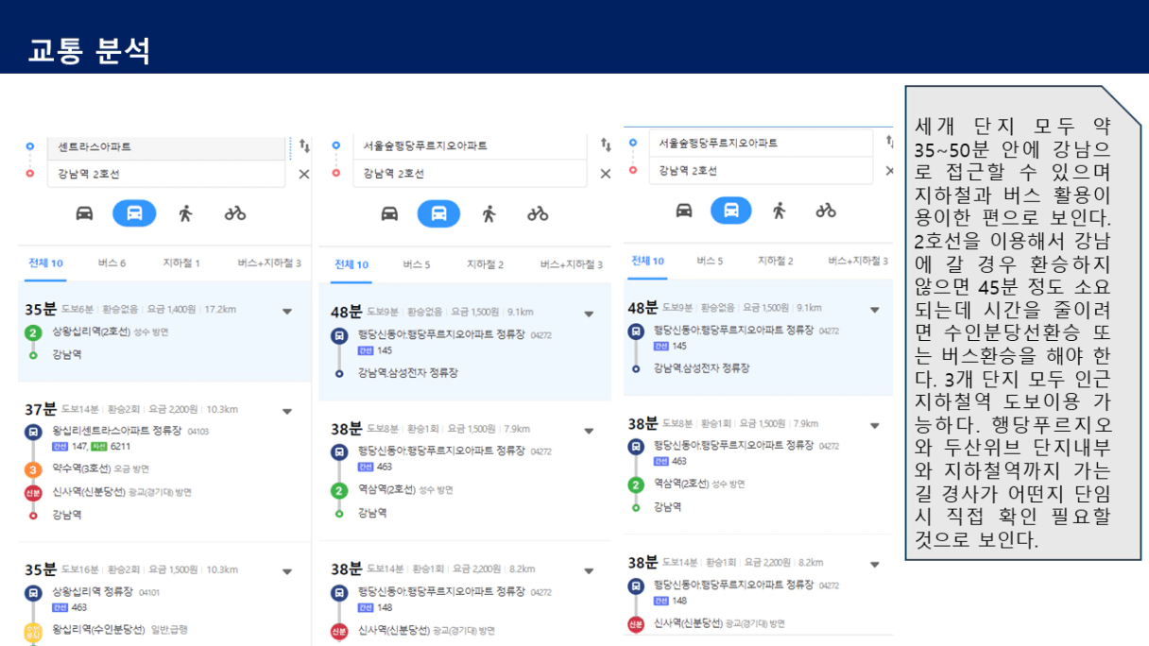Image resolution: width=1149 pixels, height=646 pixels.
Task: Click 신사역 신분당선 icon in middle panel
Action: pyautogui.click(x=339, y=631)
